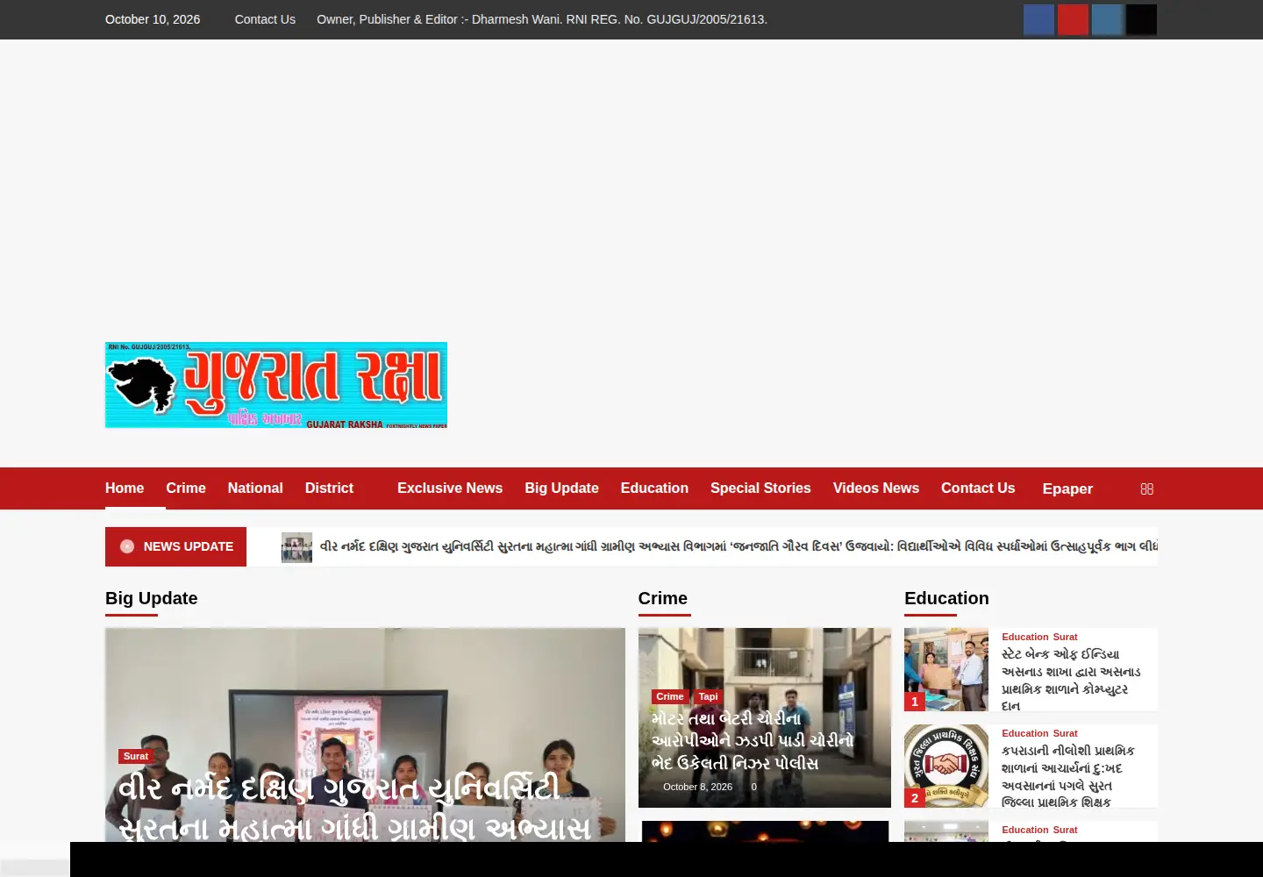1263x877 pixels.
Task: Click the Education tag above the first sidebar story
Action: tap(1025, 637)
